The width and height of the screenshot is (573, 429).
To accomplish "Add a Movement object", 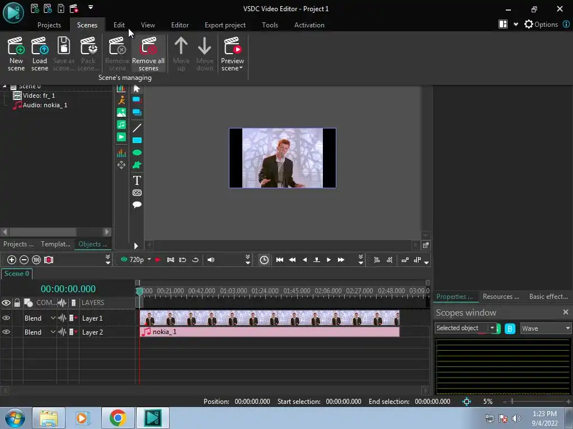I will pyautogui.click(x=121, y=165).
